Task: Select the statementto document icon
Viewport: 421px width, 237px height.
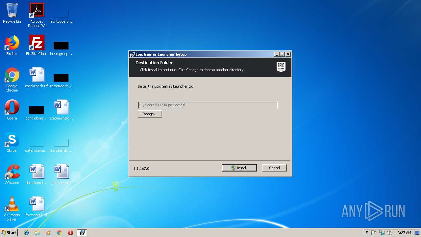Action: (x=61, y=110)
